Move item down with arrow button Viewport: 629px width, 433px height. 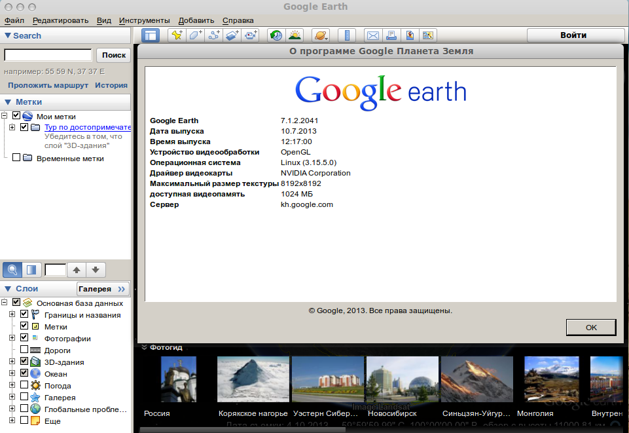(x=96, y=270)
